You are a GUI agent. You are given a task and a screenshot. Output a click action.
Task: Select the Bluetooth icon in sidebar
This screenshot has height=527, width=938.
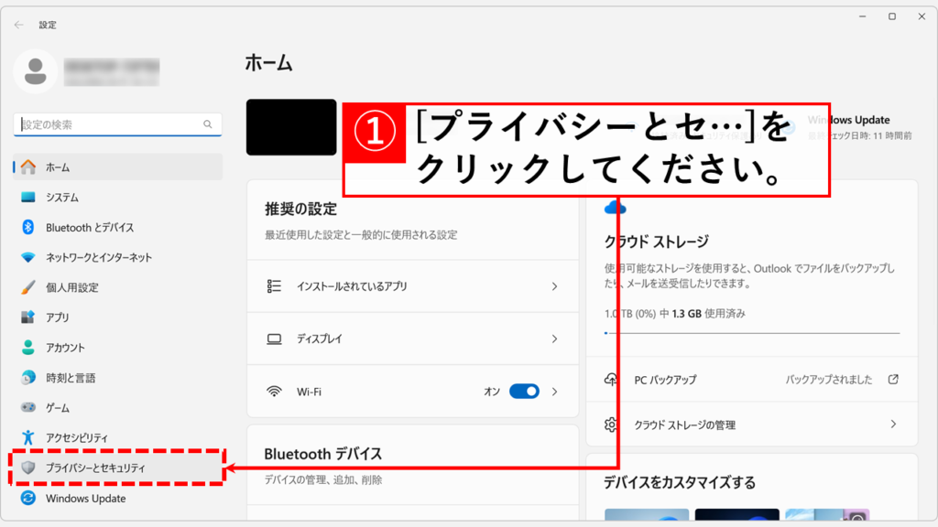tap(28, 228)
